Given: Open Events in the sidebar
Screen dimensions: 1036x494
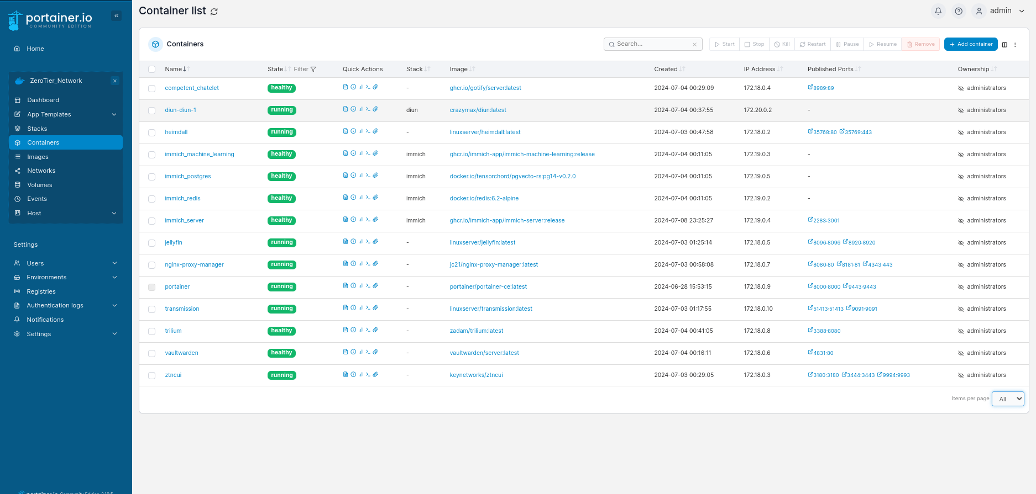Looking at the screenshot, I should point(37,199).
